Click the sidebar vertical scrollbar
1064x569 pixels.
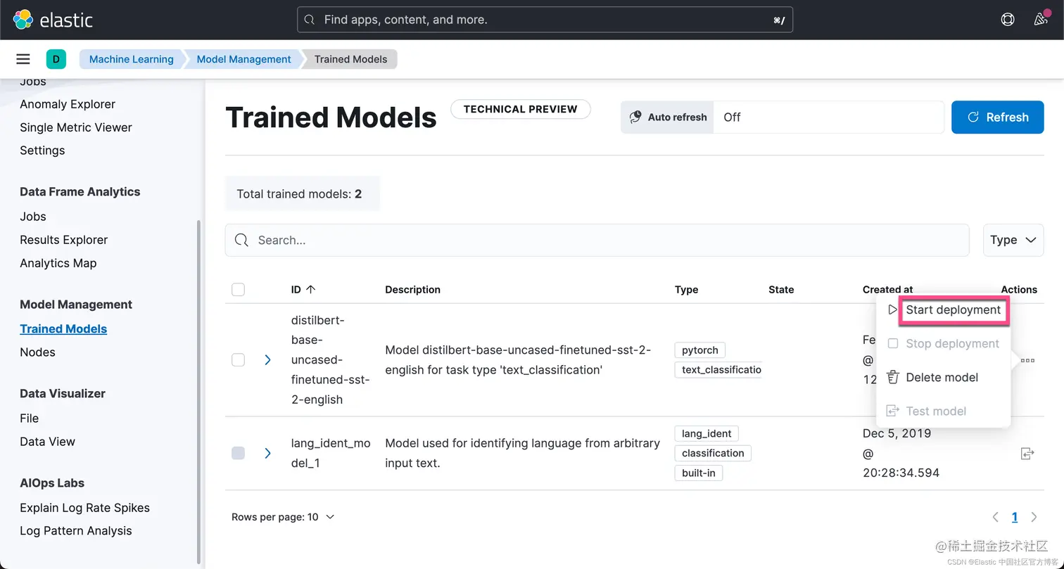(198, 390)
